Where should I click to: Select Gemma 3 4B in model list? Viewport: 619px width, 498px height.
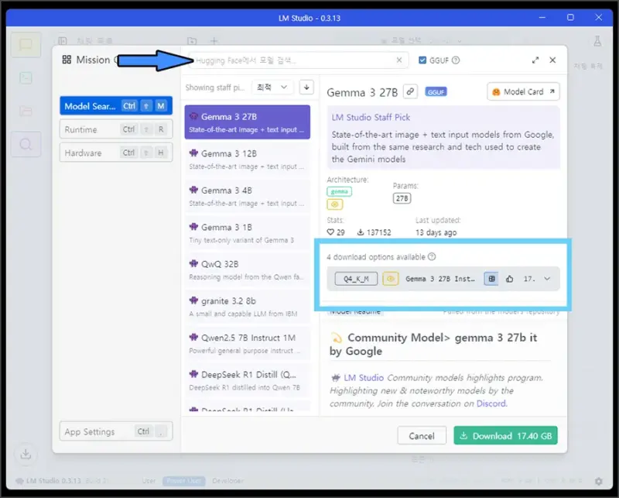pos(248,196)
